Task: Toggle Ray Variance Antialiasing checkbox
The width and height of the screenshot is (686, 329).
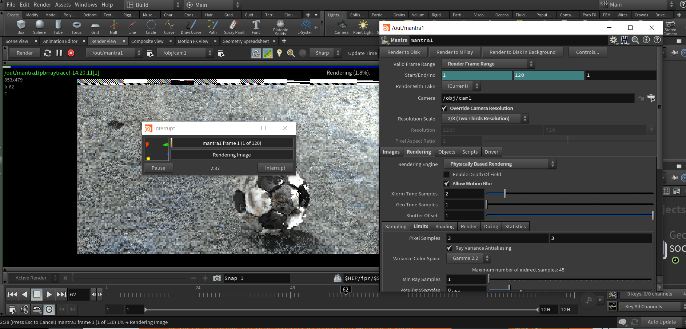Action: tap(449, 248)
